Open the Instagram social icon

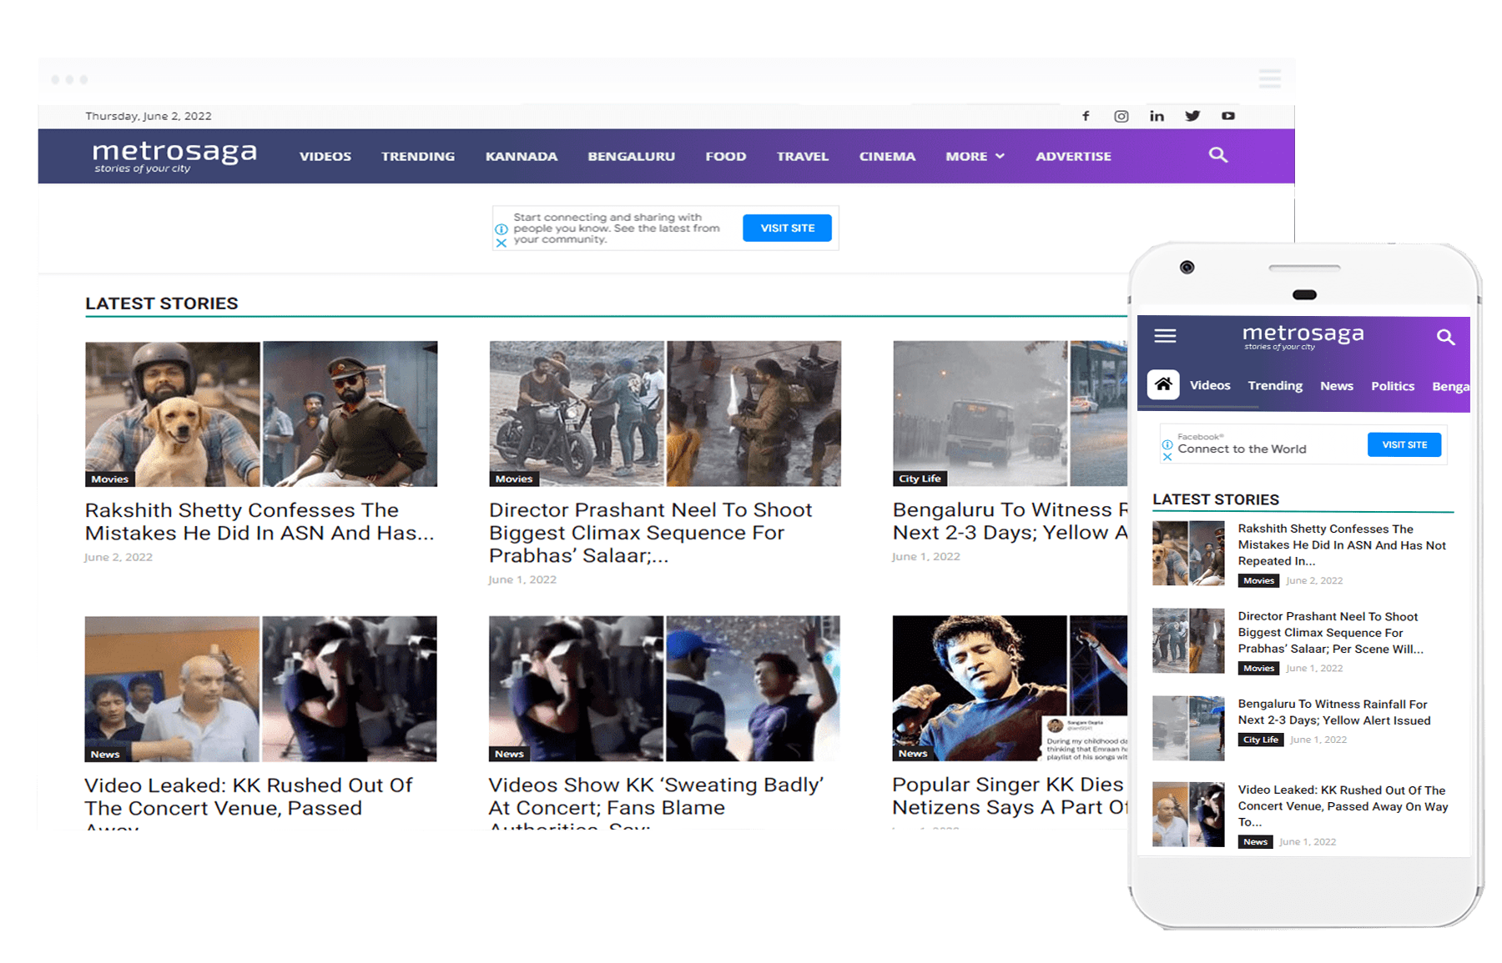(1121, 116)
